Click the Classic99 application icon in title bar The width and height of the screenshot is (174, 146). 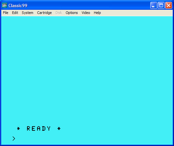click(x=5, y=5)
